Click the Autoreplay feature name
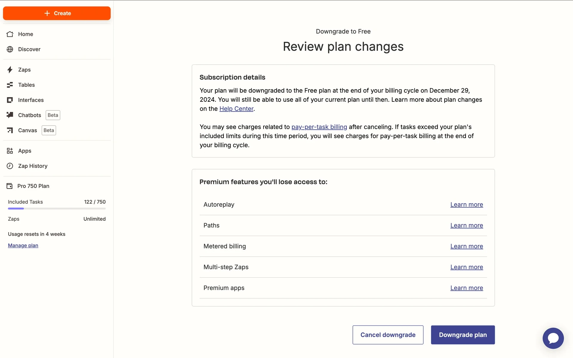The height and width of the screenshot is (358, 573). 219,205
